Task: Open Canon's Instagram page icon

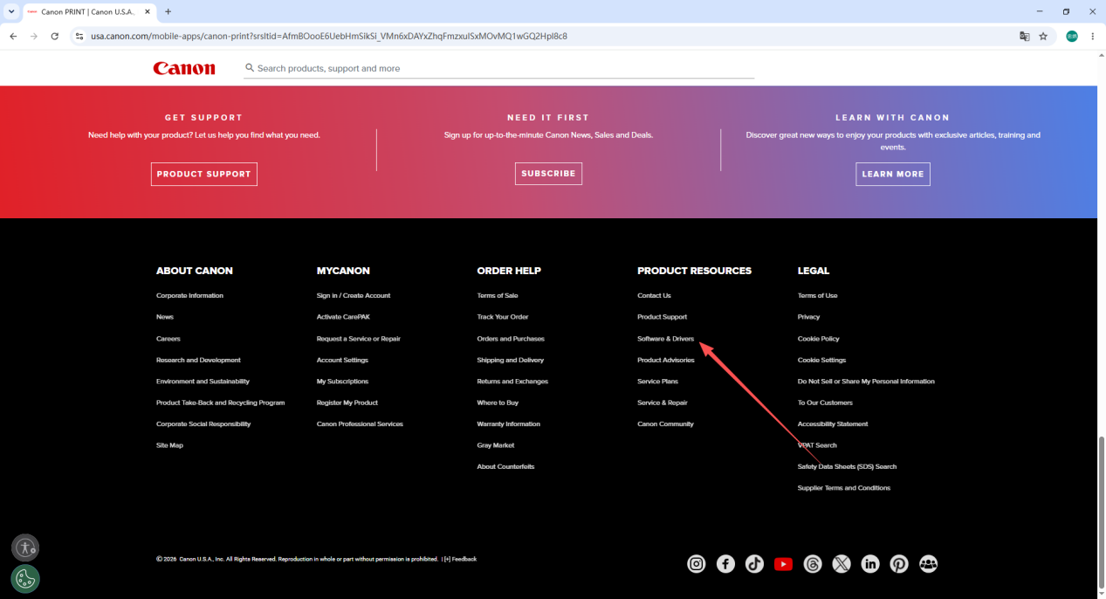Action: pyautogui.click(x=697, y=564)
